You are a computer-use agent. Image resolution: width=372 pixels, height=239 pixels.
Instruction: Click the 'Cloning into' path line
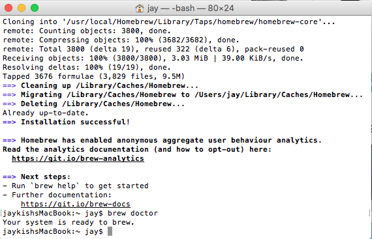(x=169, y=21)
